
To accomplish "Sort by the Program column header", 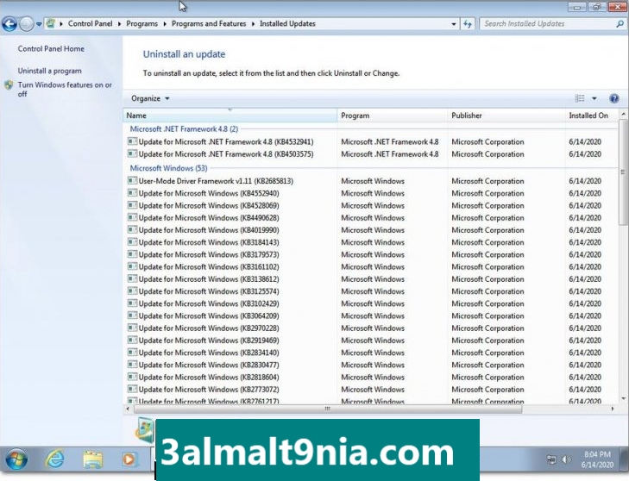I will pyautogui.click(x=393, y=116).
